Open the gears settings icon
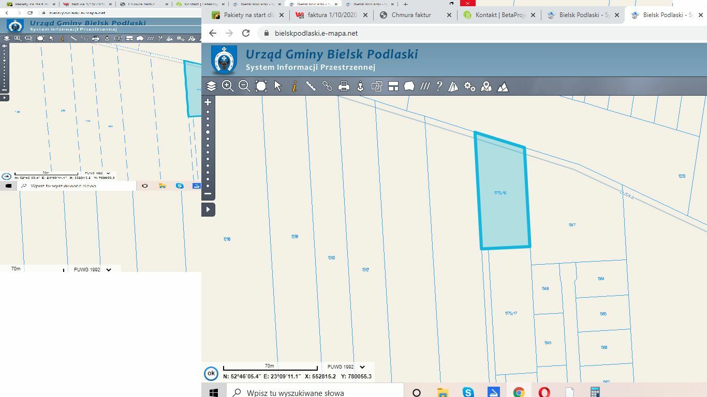The image size is (707, 397). [x=469, y=86]
